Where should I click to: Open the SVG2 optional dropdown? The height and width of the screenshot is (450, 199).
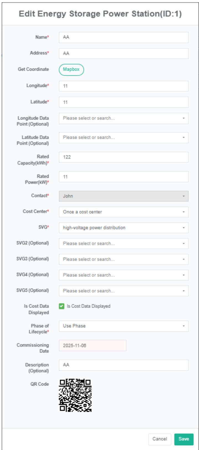pos(123,243)
